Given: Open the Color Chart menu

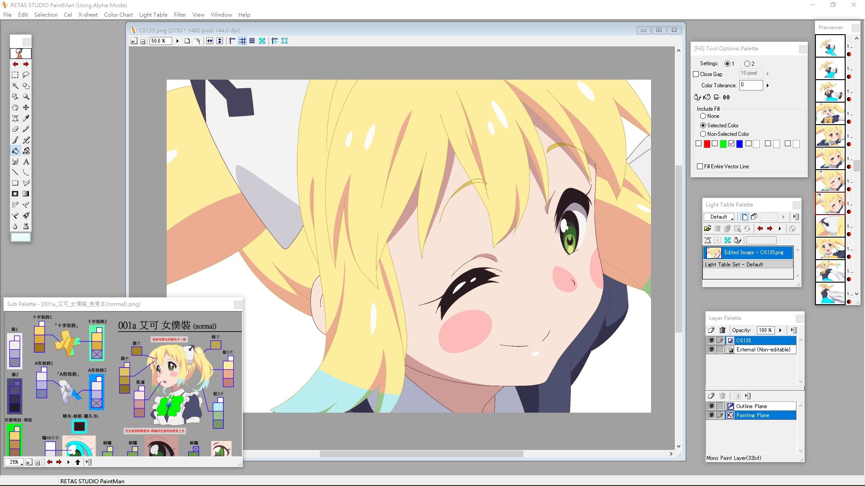Looking at the screenshot, I should 118,15.
